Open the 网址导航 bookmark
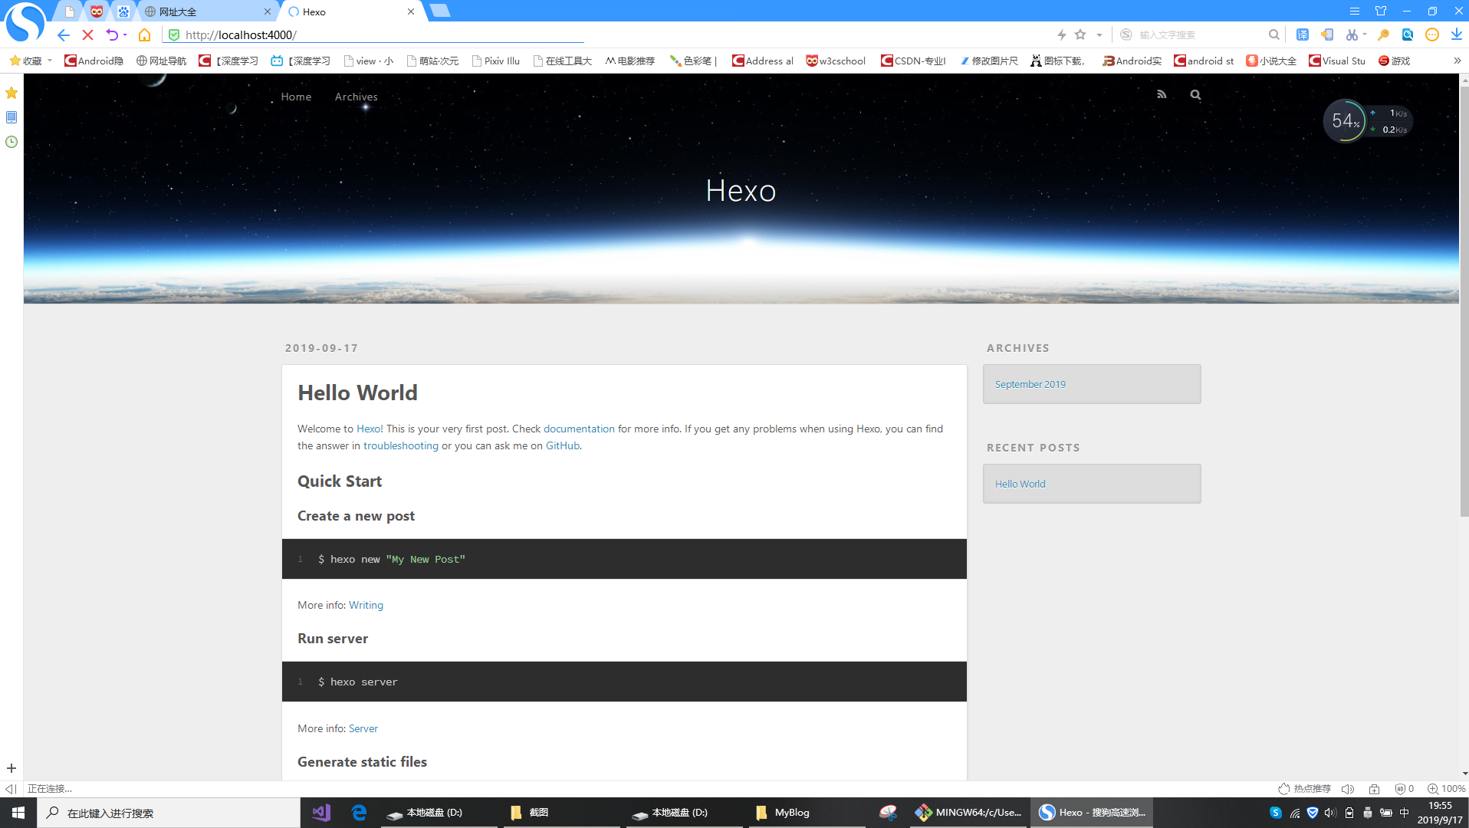This screenshot has height=828, width=1469. [161, 61]
